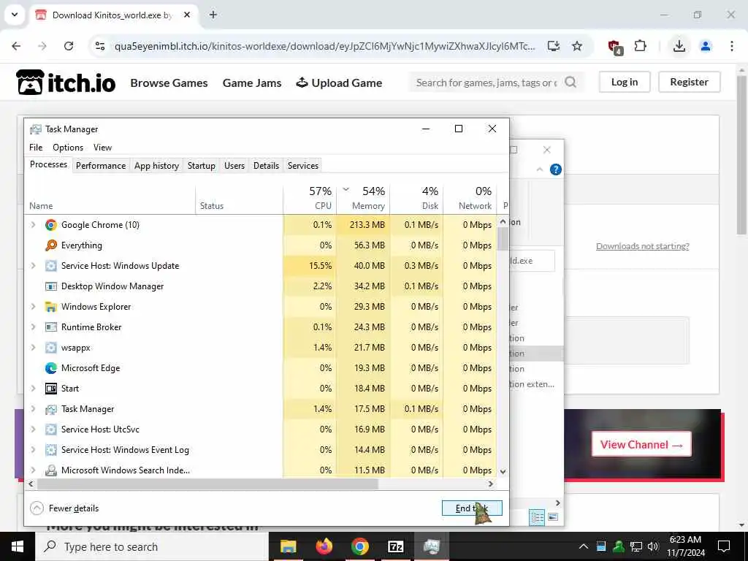Open Chrome from the taskbar
The width and height of the screenshot is (748, 561).
pyautogui.click(x=360, y=546)
